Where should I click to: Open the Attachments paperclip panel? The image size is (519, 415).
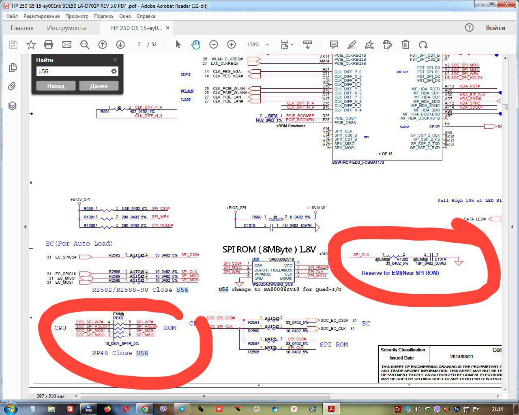click(13, 86)
